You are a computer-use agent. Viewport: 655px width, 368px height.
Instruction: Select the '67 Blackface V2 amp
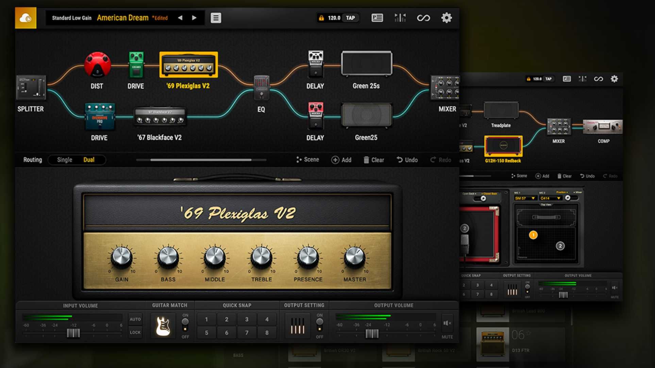(160, 117)
